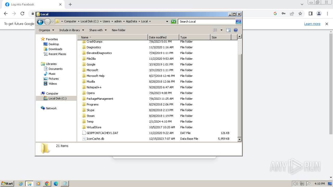Open Videos library

tap(53, 84)
